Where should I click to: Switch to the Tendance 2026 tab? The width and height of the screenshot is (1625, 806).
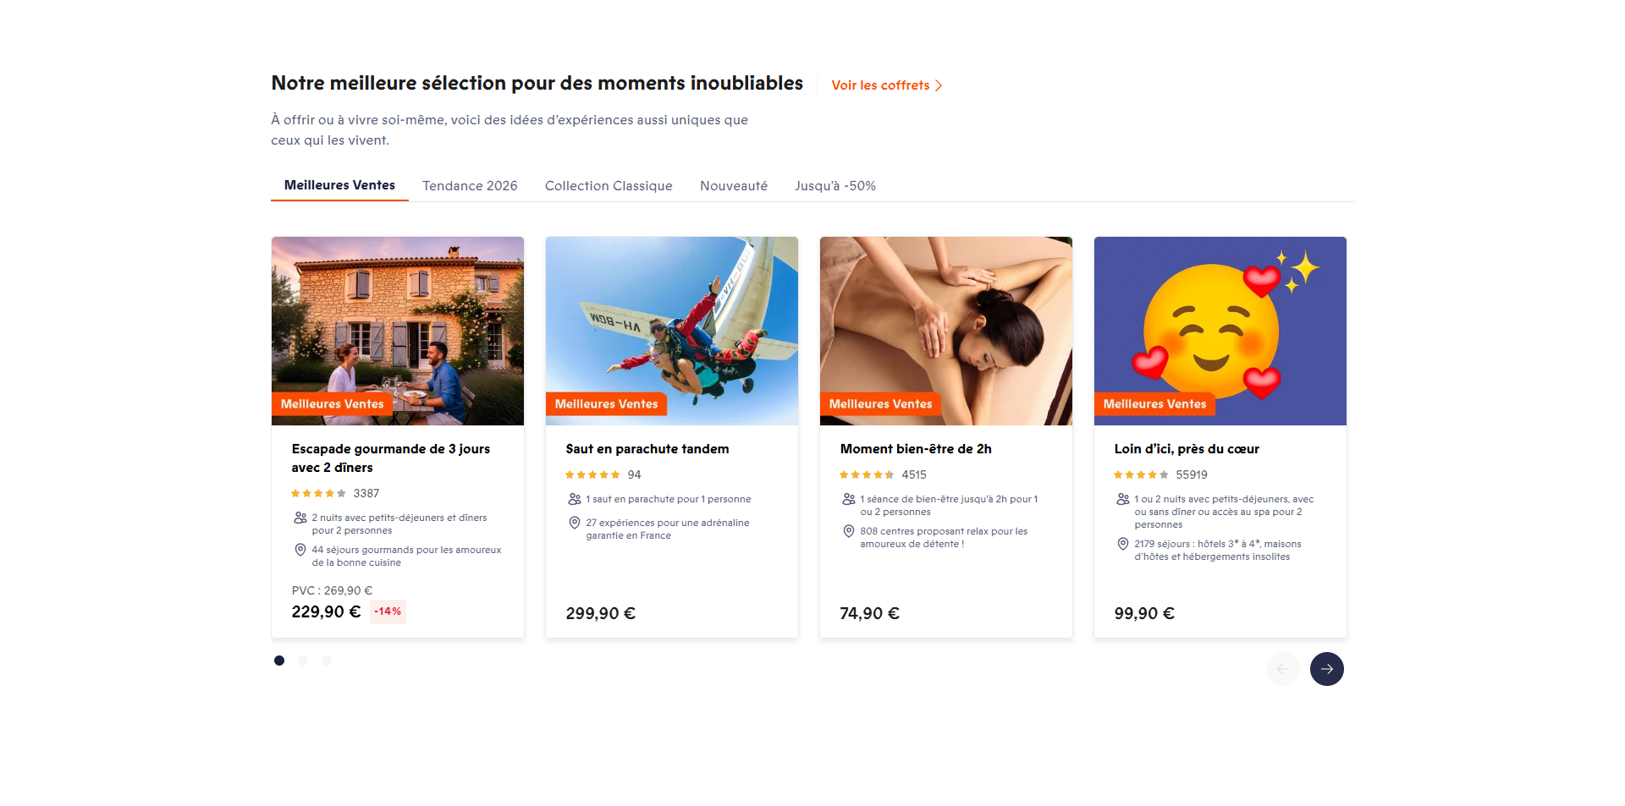pyautogui.click(x=470, y=186)
